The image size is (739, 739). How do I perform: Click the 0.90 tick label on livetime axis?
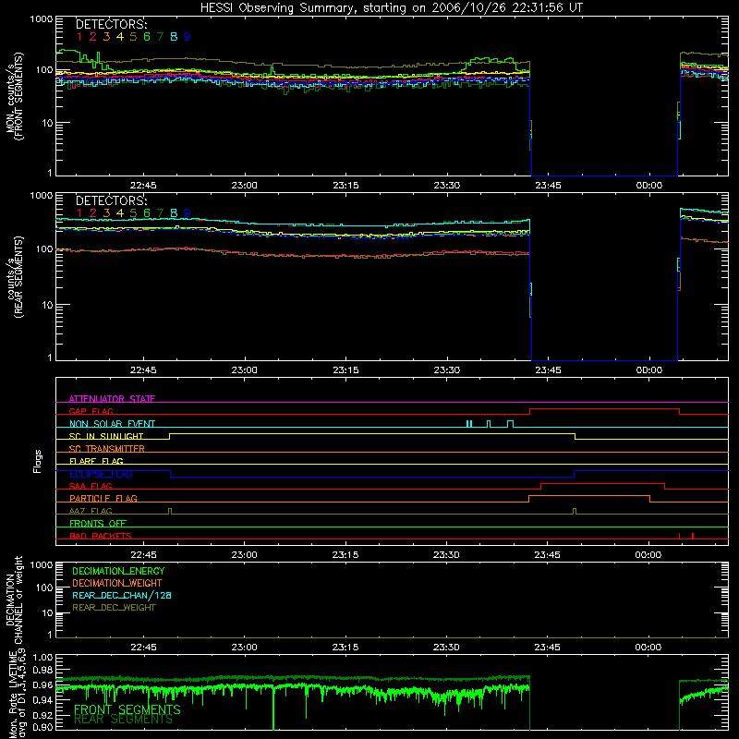pos(42,727)
